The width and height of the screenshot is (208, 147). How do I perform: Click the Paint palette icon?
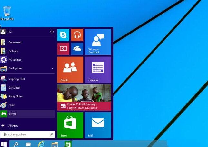click(4, 105)
